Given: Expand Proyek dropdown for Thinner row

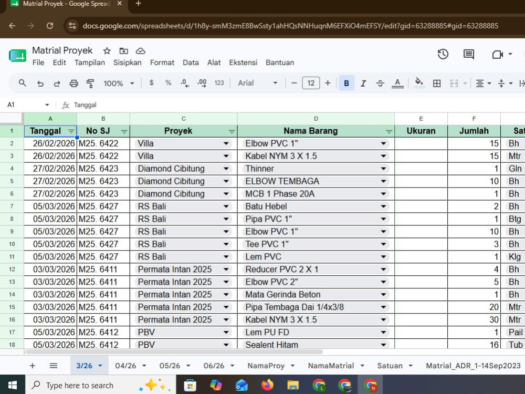Looking at the screenshot, I should click(x=226, y=169).
